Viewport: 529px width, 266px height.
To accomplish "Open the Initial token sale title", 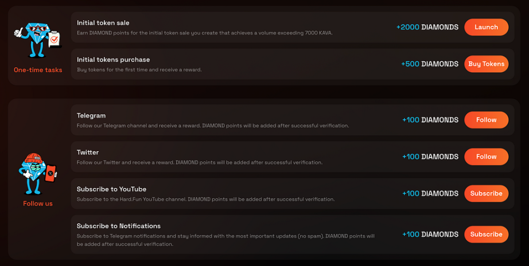I will tap(103, 22).
